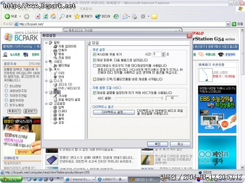
Task: Enable 미디재생시 윈도우 기본 미디재생장치 checkbox
Action: [95, 65]
